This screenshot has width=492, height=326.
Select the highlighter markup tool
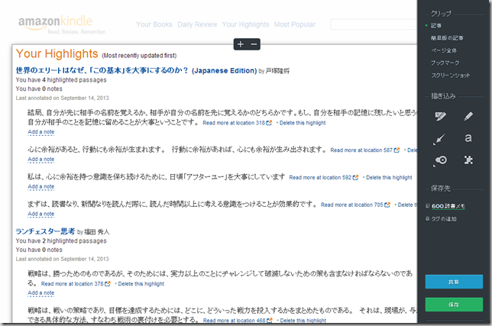click(441, 116)
